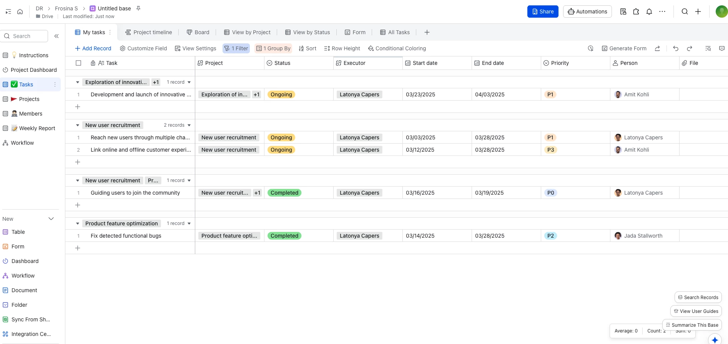
Task: Click the share export arrow icon in the toolbar
Action: pos(657,48)
